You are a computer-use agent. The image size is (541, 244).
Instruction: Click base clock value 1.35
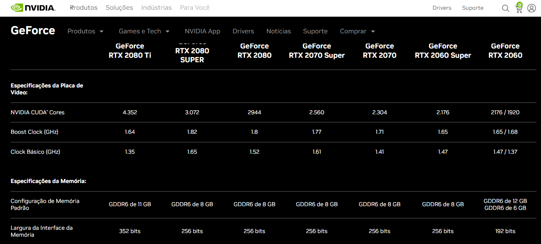pos(130,152)
